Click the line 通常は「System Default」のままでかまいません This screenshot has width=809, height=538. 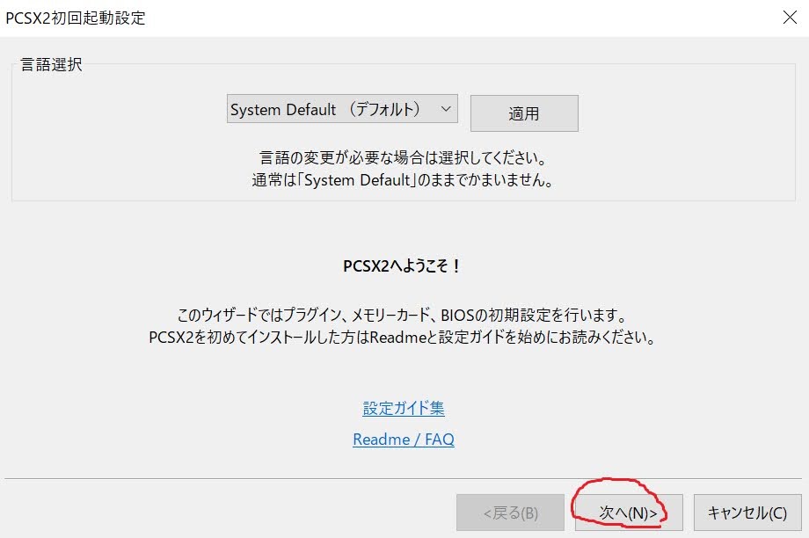[x=403, y=180]
